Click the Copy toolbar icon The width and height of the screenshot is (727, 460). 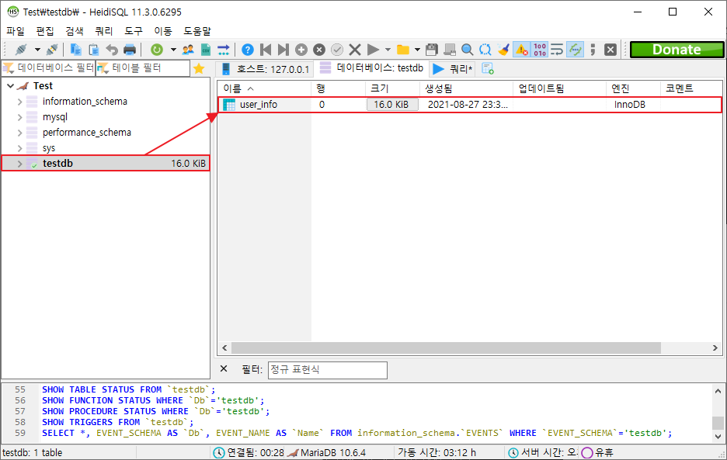(75, 50)
